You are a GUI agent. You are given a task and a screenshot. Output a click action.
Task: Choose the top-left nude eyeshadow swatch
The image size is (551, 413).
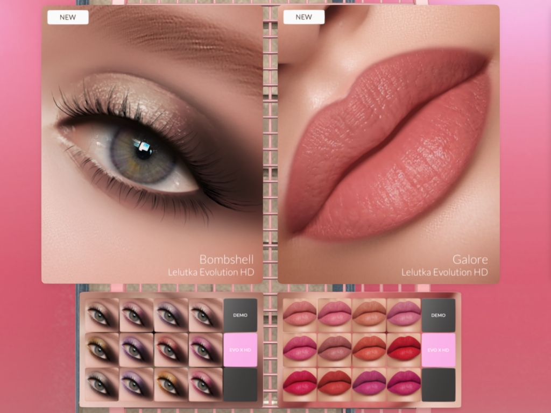(102, 315)
